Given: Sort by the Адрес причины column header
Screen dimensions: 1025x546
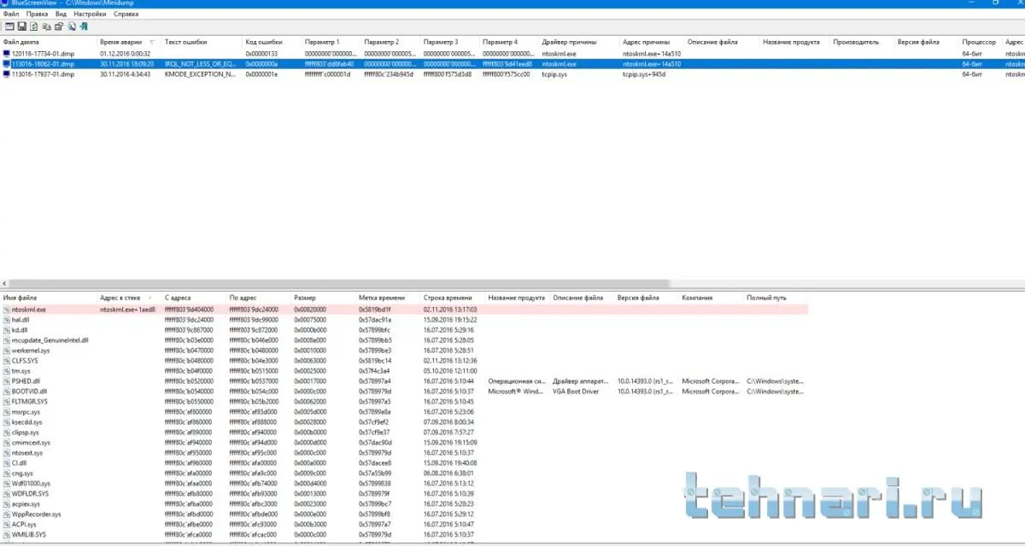Looking at the screenshot, I should (652, 42).
